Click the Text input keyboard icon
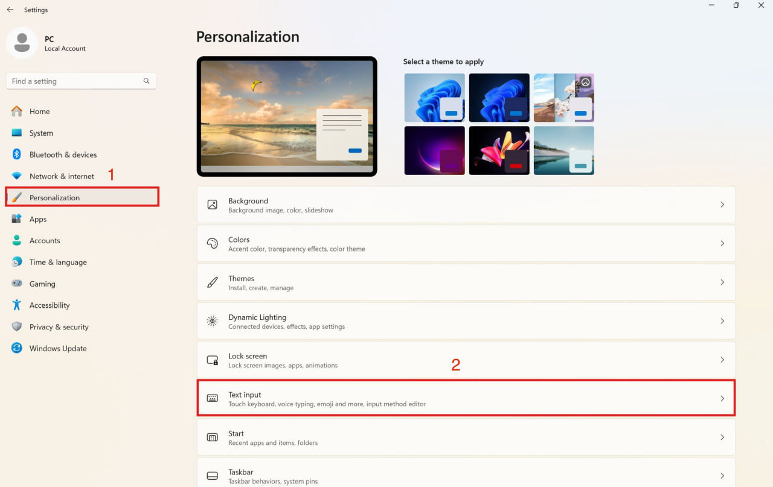Screen dimensions: 773x487 click(x=213, y=398)
